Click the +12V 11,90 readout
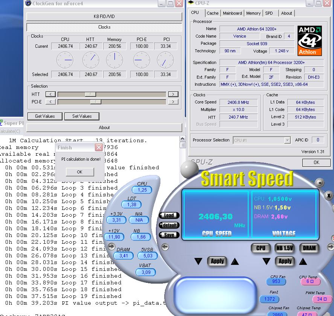 [x=114, y=237]
